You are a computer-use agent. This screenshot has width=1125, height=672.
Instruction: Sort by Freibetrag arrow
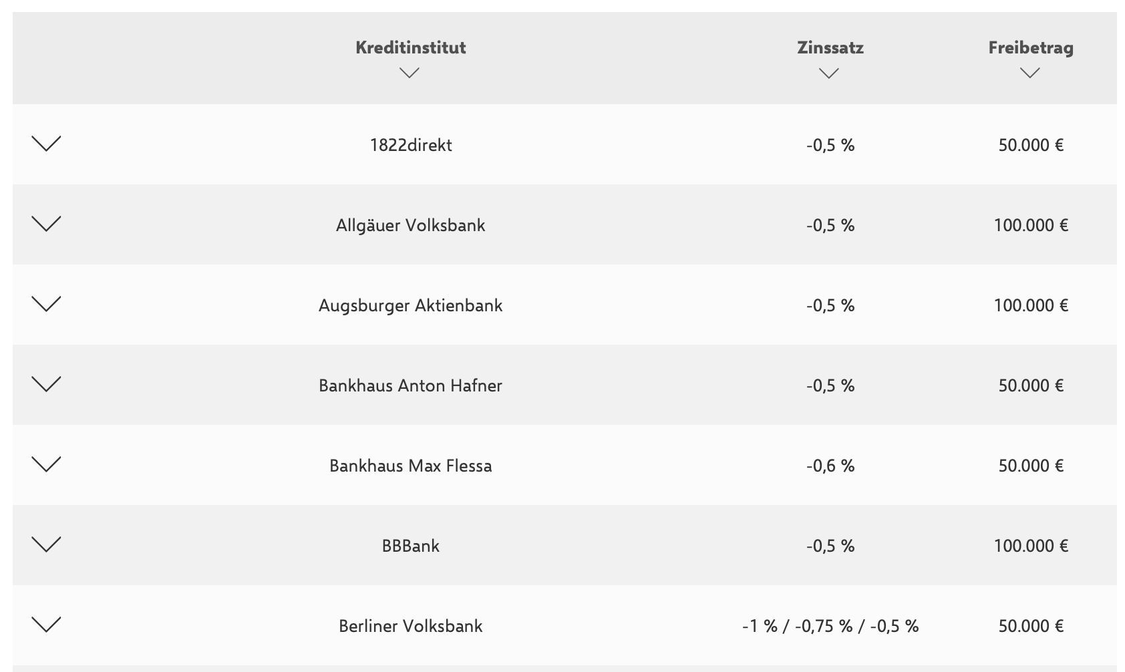[x=1029, y=73]
